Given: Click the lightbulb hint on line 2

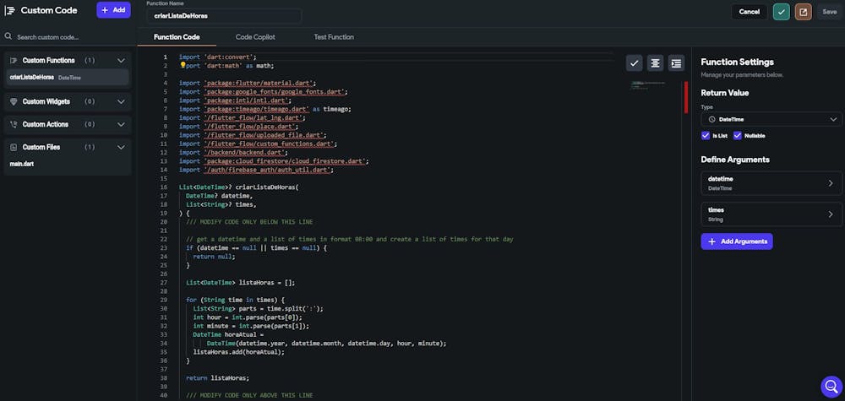Looking at the screenshot, I should point(183,65).
